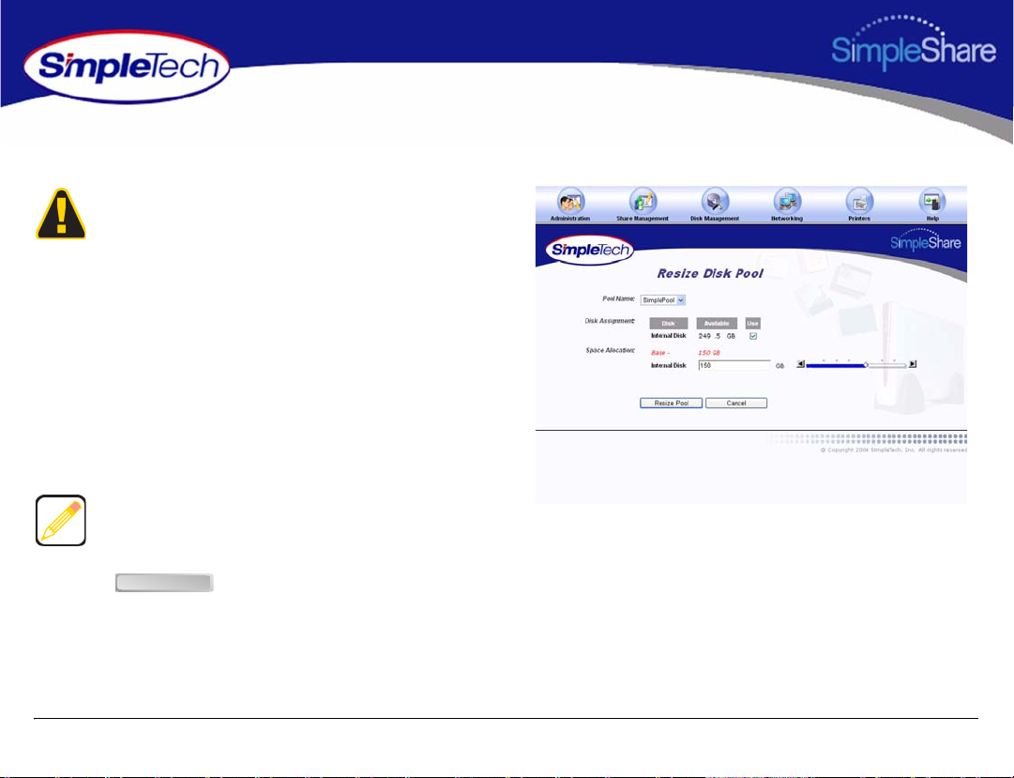Click the red "Base -" text
This screenshot has height=778, width=1014.
coord(660,353)
